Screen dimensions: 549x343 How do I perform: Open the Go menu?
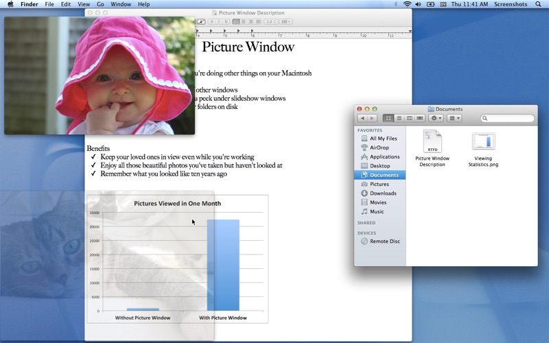tap(100, 4)
